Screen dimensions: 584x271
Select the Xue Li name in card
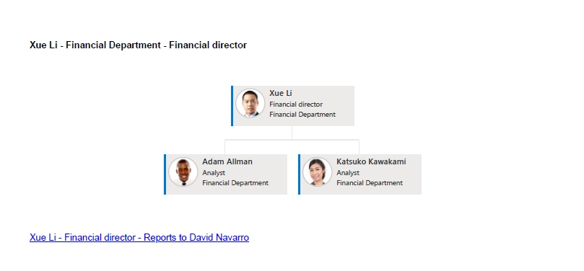pyautogui.click(x=281, y=93)
